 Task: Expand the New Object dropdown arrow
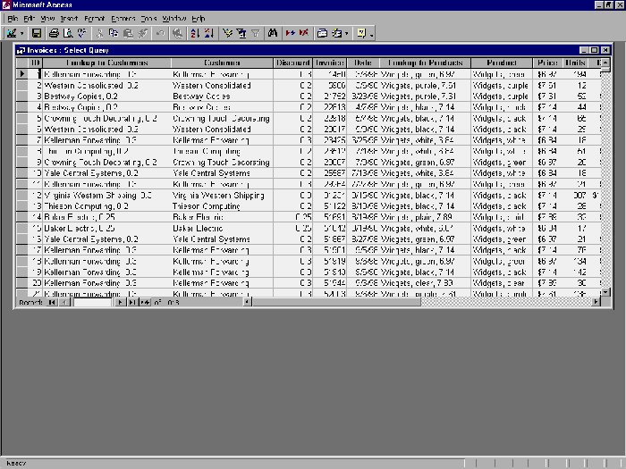click(346, 33)
